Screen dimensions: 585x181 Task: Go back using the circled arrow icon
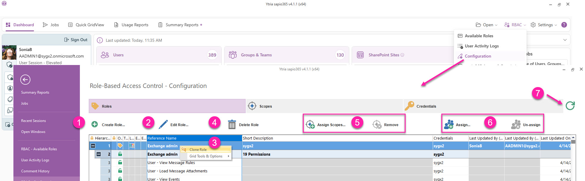pos(25,80)
